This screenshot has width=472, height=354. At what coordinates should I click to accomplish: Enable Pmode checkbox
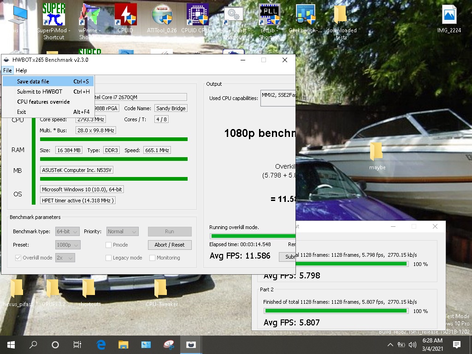coord(109,245)
